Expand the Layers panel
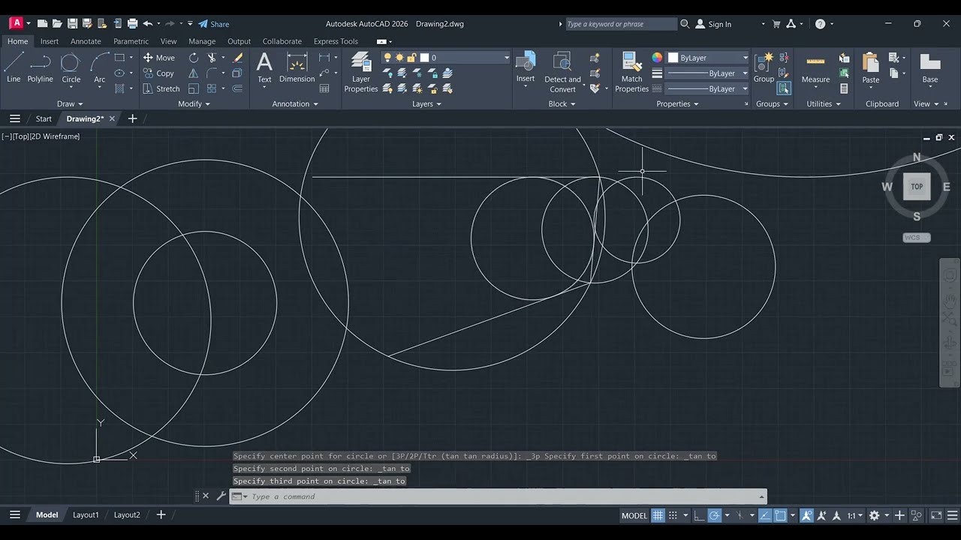The width and height of the screenshot is (961, 540). [x=426, y=103]
